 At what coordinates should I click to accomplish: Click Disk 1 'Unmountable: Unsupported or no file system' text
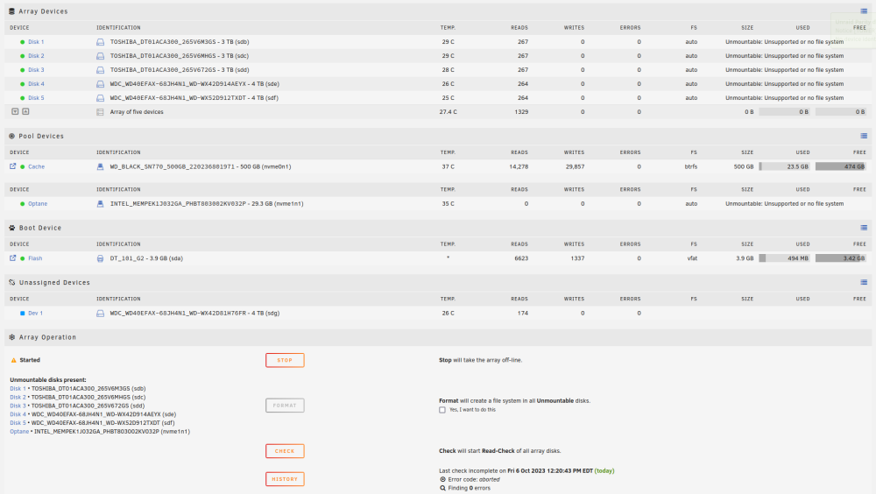pyautogui.click(x=784, y=42)
